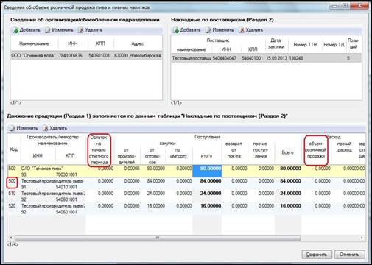
Task: Select product code 510 row
Action: (186, 196)
